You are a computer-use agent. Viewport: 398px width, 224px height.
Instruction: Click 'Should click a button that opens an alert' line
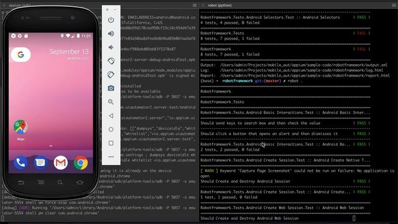tap(269, 134)
